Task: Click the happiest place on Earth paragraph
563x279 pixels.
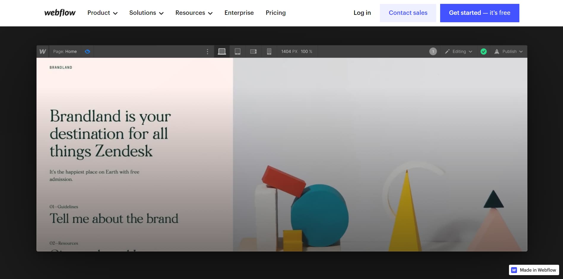Action: point(94,175)
